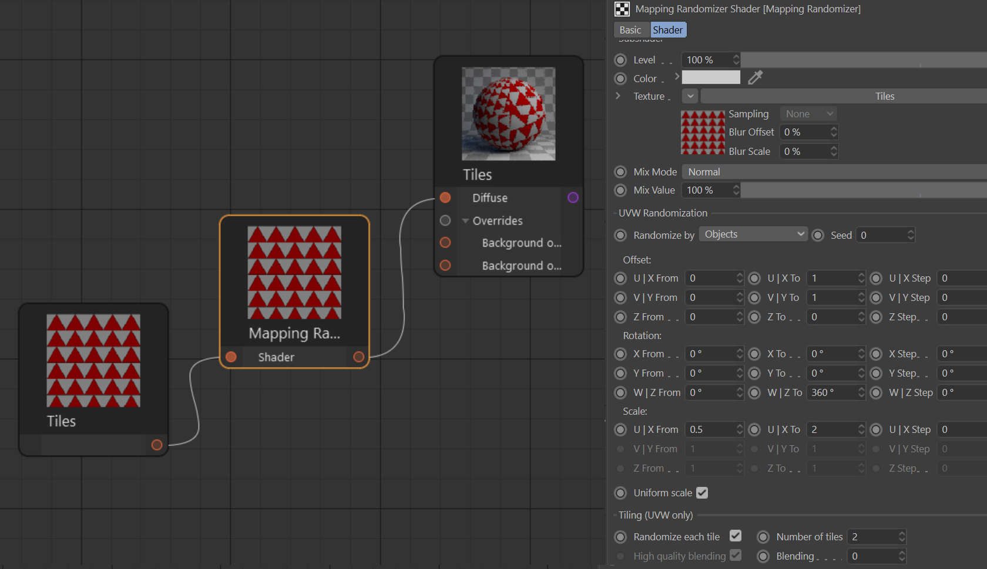Disable the Uniform scale checkbox

click(702, 493)
